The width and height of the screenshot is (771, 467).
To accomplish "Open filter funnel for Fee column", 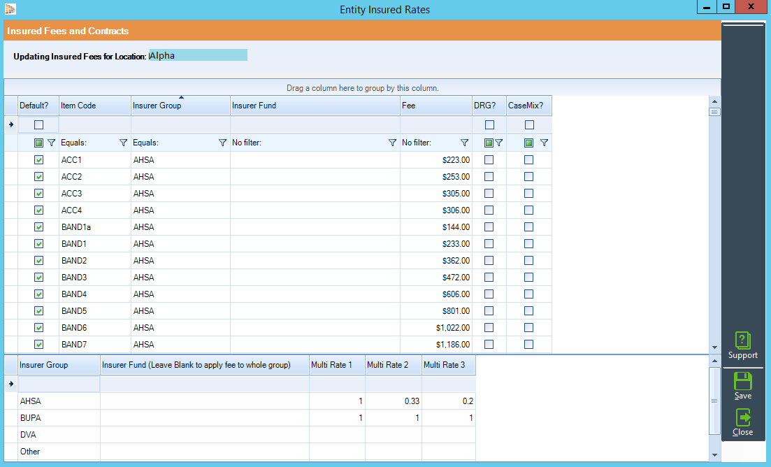I will coord(464,143).
